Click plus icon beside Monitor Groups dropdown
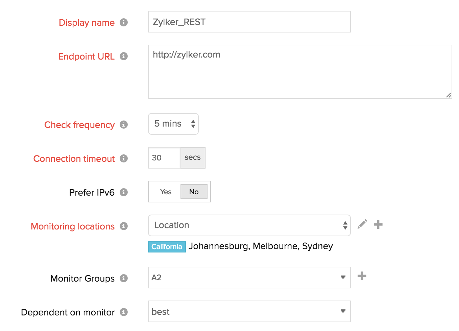 click(362, 276)
